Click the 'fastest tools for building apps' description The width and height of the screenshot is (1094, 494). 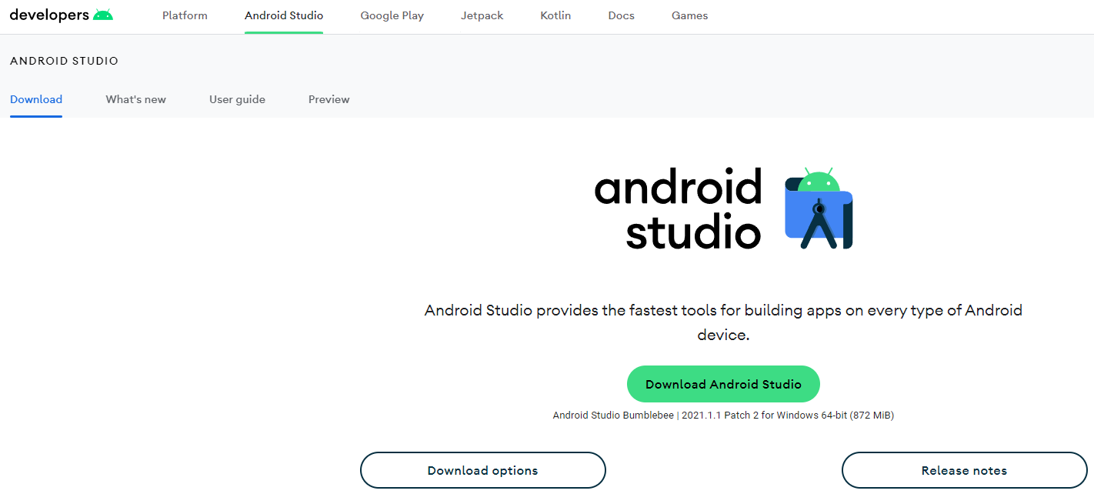point(723,322)
